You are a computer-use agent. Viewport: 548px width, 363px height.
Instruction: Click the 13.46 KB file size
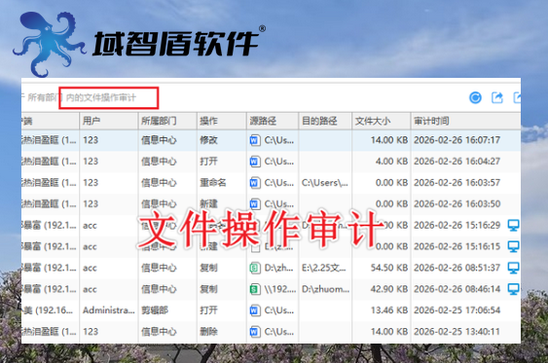coord(389,310)
